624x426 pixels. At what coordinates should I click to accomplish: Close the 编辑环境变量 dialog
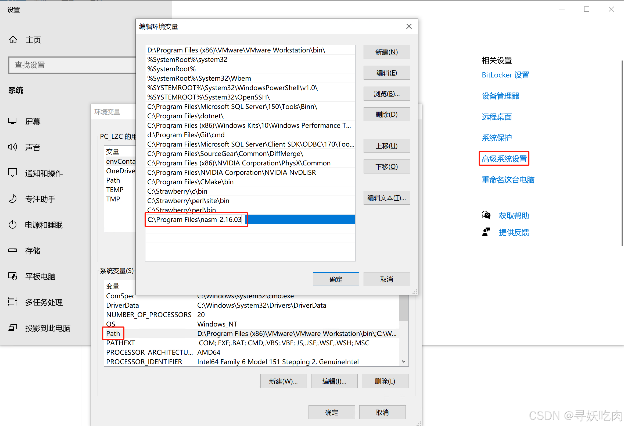tap(409, 26)
